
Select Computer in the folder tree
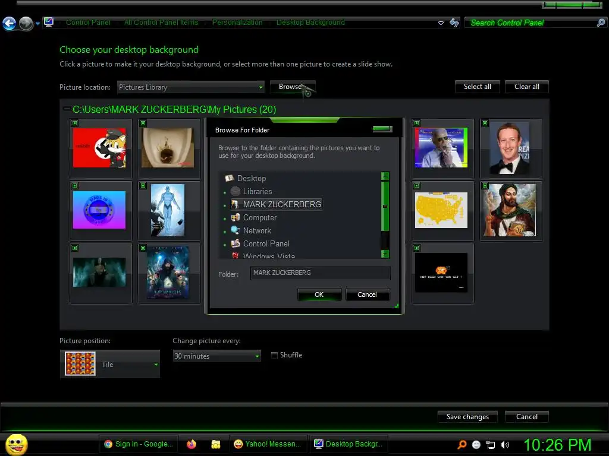[260, 217]
